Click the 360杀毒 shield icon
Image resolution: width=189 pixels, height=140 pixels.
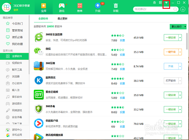point(38,109)
